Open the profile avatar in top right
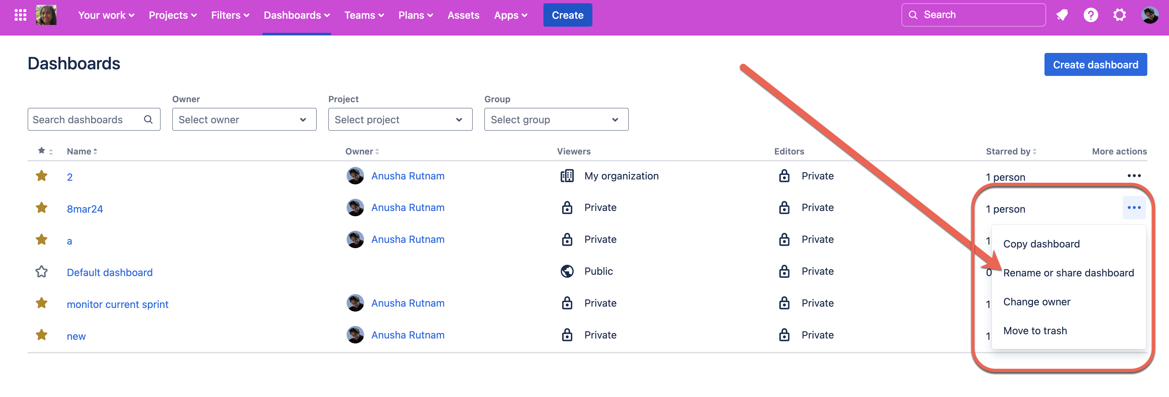Image resolution: width=1169 pixels, height=397 pixels. (x=1150, y=15)
